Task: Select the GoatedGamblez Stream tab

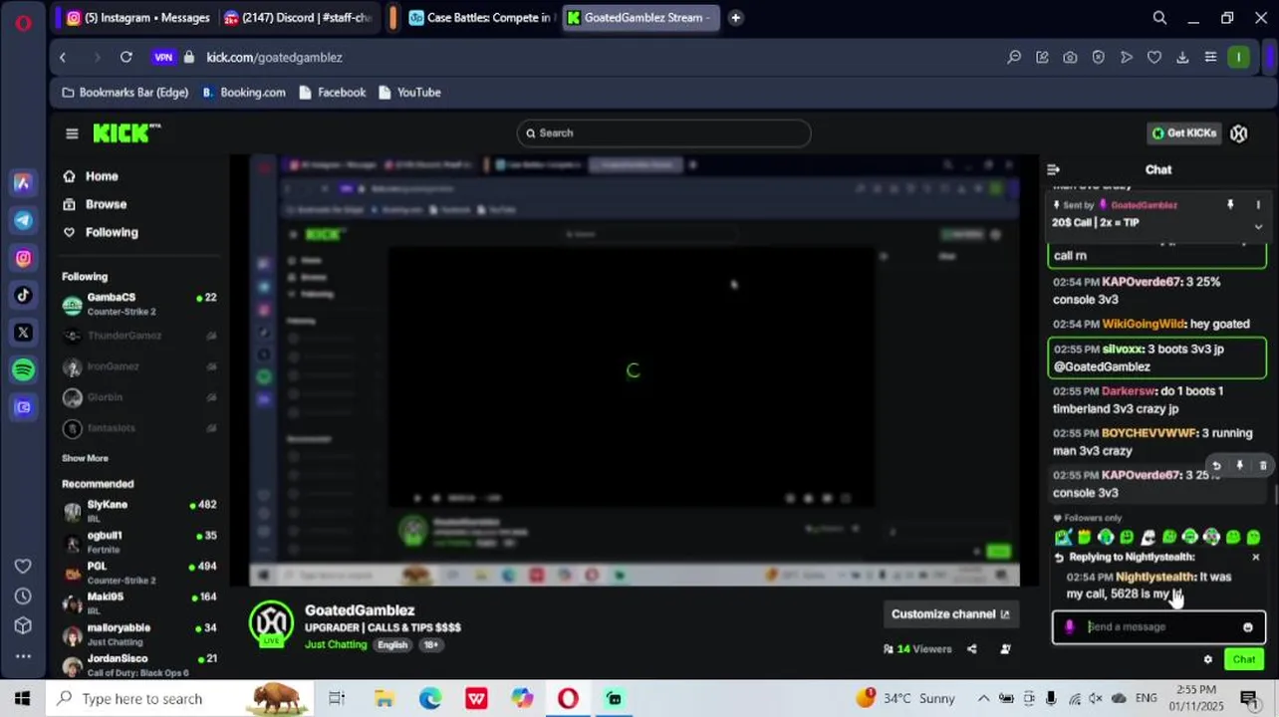Action: tap(640, 17)
